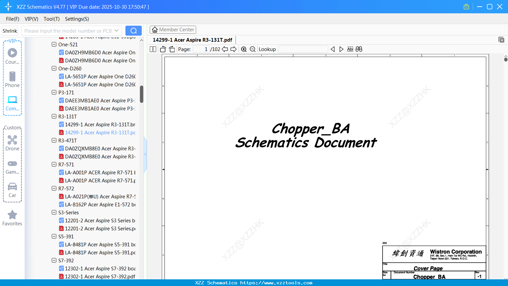Image resolution: width=508 pixels, height=286 pixels.
Task: Click the XZZ Schematics app logo
Action: tap(8, 7)
